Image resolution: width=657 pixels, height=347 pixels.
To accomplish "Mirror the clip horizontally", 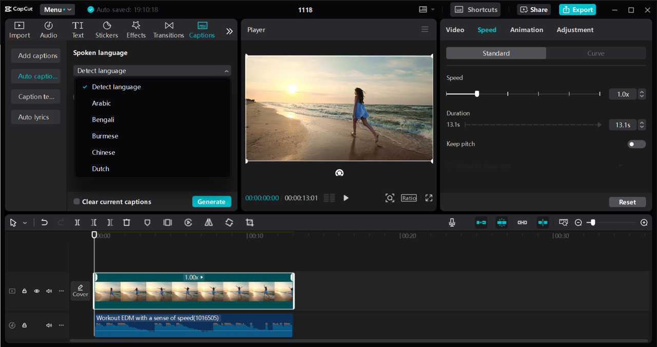I will (x=208, y=222).
